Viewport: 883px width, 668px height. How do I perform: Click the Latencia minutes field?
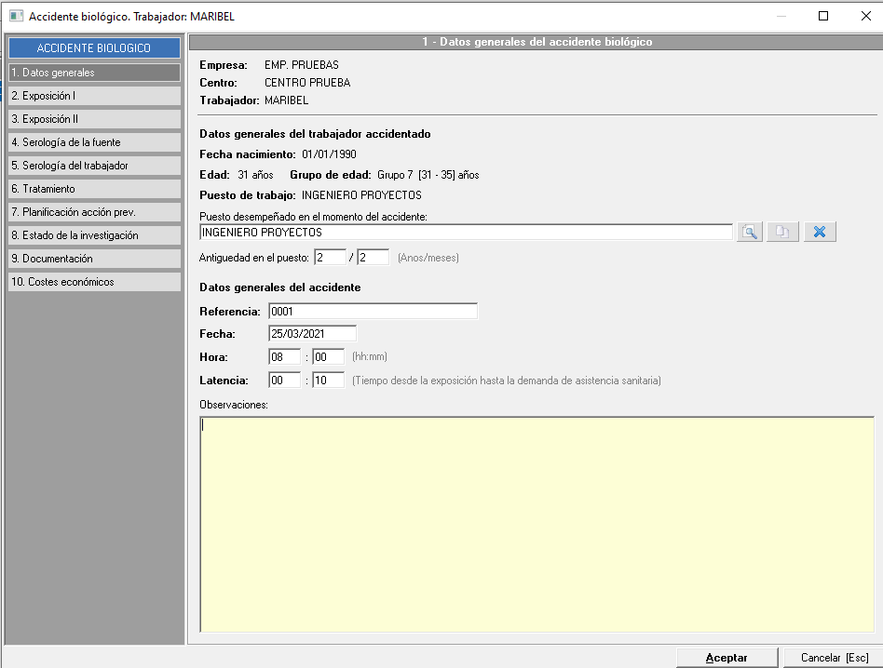(x=328, y=381)
